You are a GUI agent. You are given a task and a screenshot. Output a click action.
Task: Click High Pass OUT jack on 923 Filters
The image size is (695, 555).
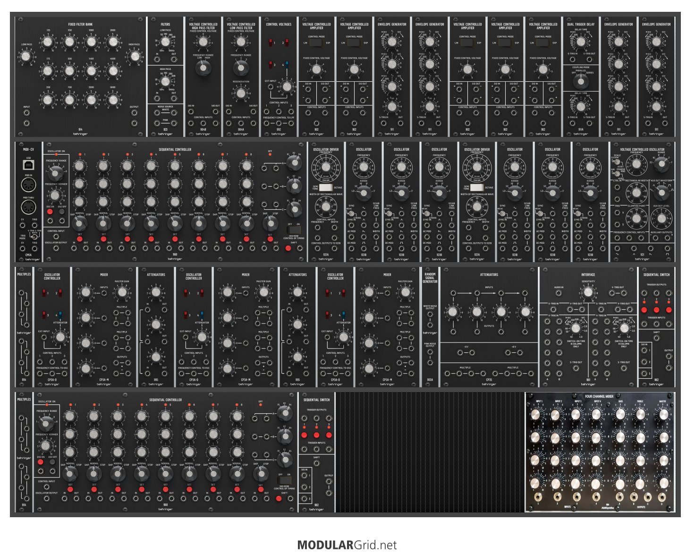click(x=174, y=99)
